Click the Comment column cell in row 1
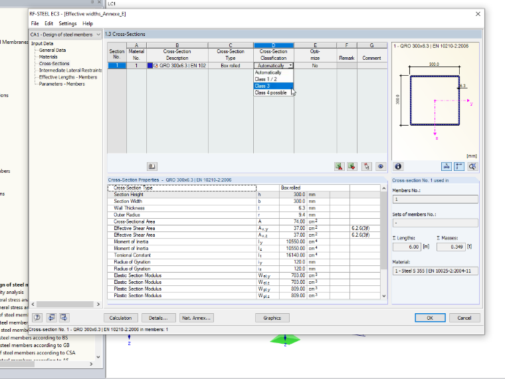The width and height of the screenshot is (505, 379). pyautogui.click(x=371, y=65)
